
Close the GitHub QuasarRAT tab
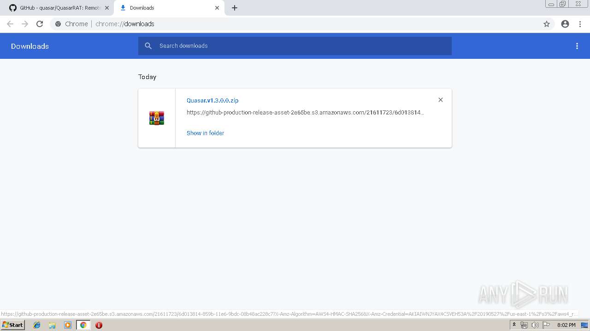107,8
